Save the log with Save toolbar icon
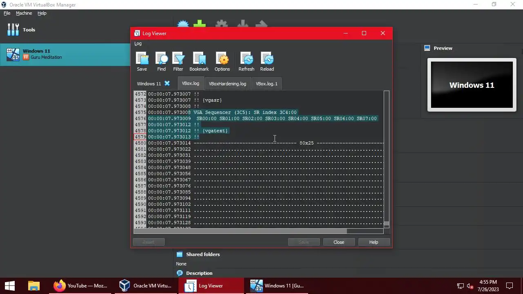 142,62
